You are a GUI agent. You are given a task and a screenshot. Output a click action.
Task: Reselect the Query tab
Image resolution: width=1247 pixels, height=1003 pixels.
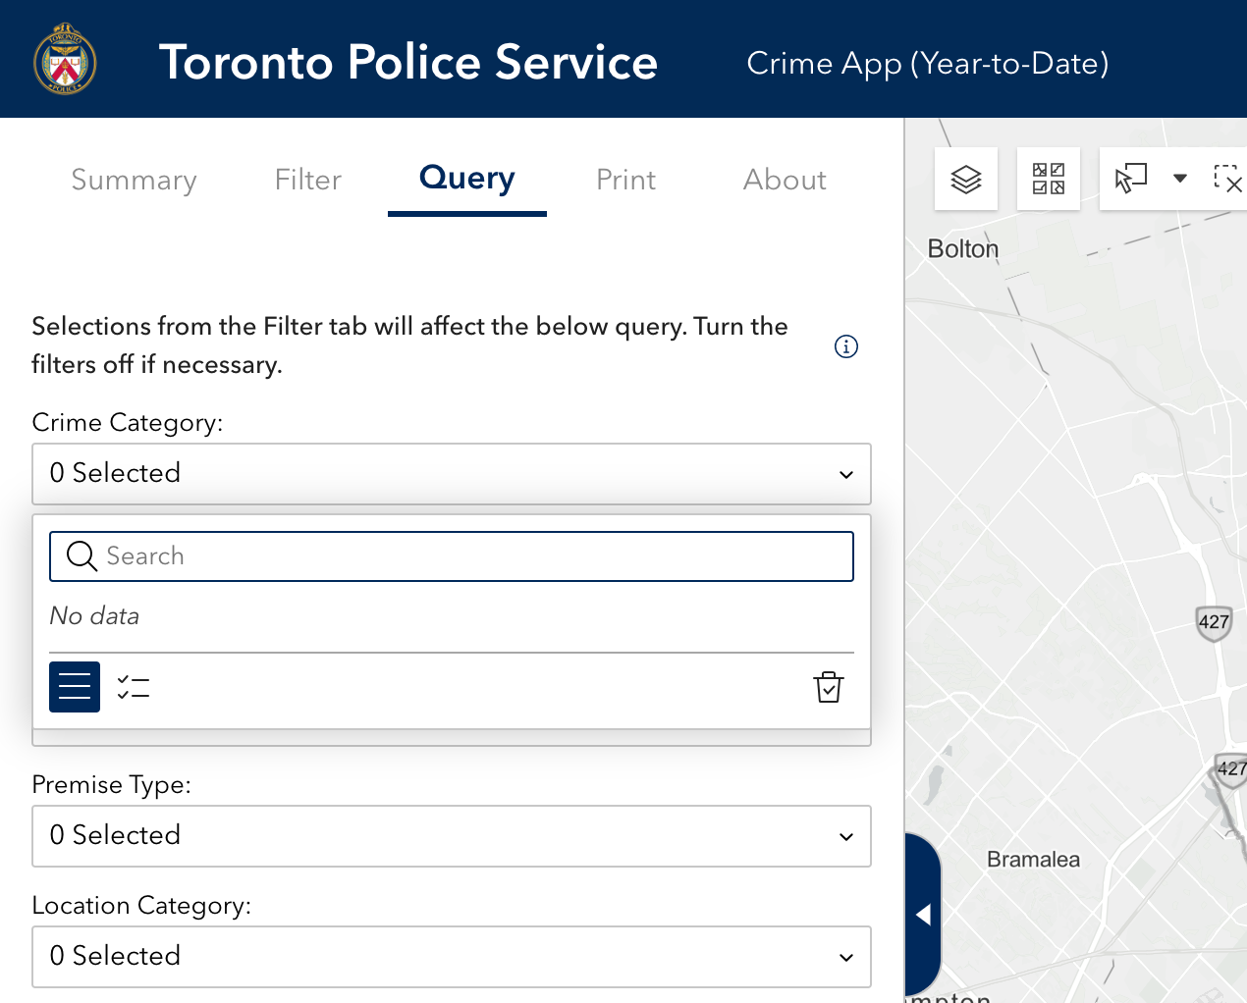tap(466, 180)
